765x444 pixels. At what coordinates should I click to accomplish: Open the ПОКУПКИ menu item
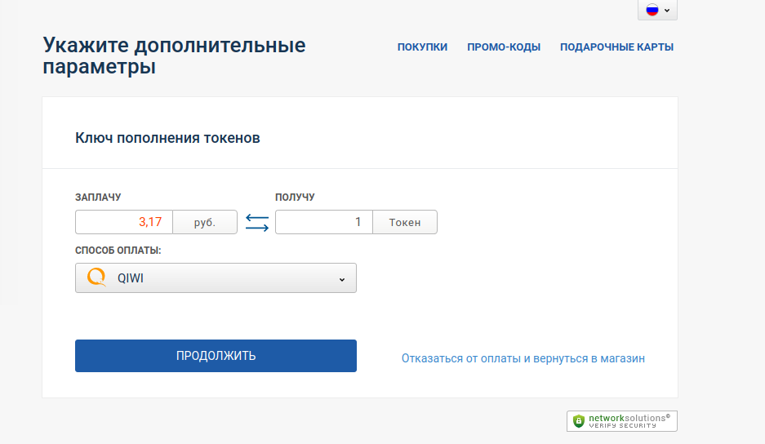pos(423,47)
